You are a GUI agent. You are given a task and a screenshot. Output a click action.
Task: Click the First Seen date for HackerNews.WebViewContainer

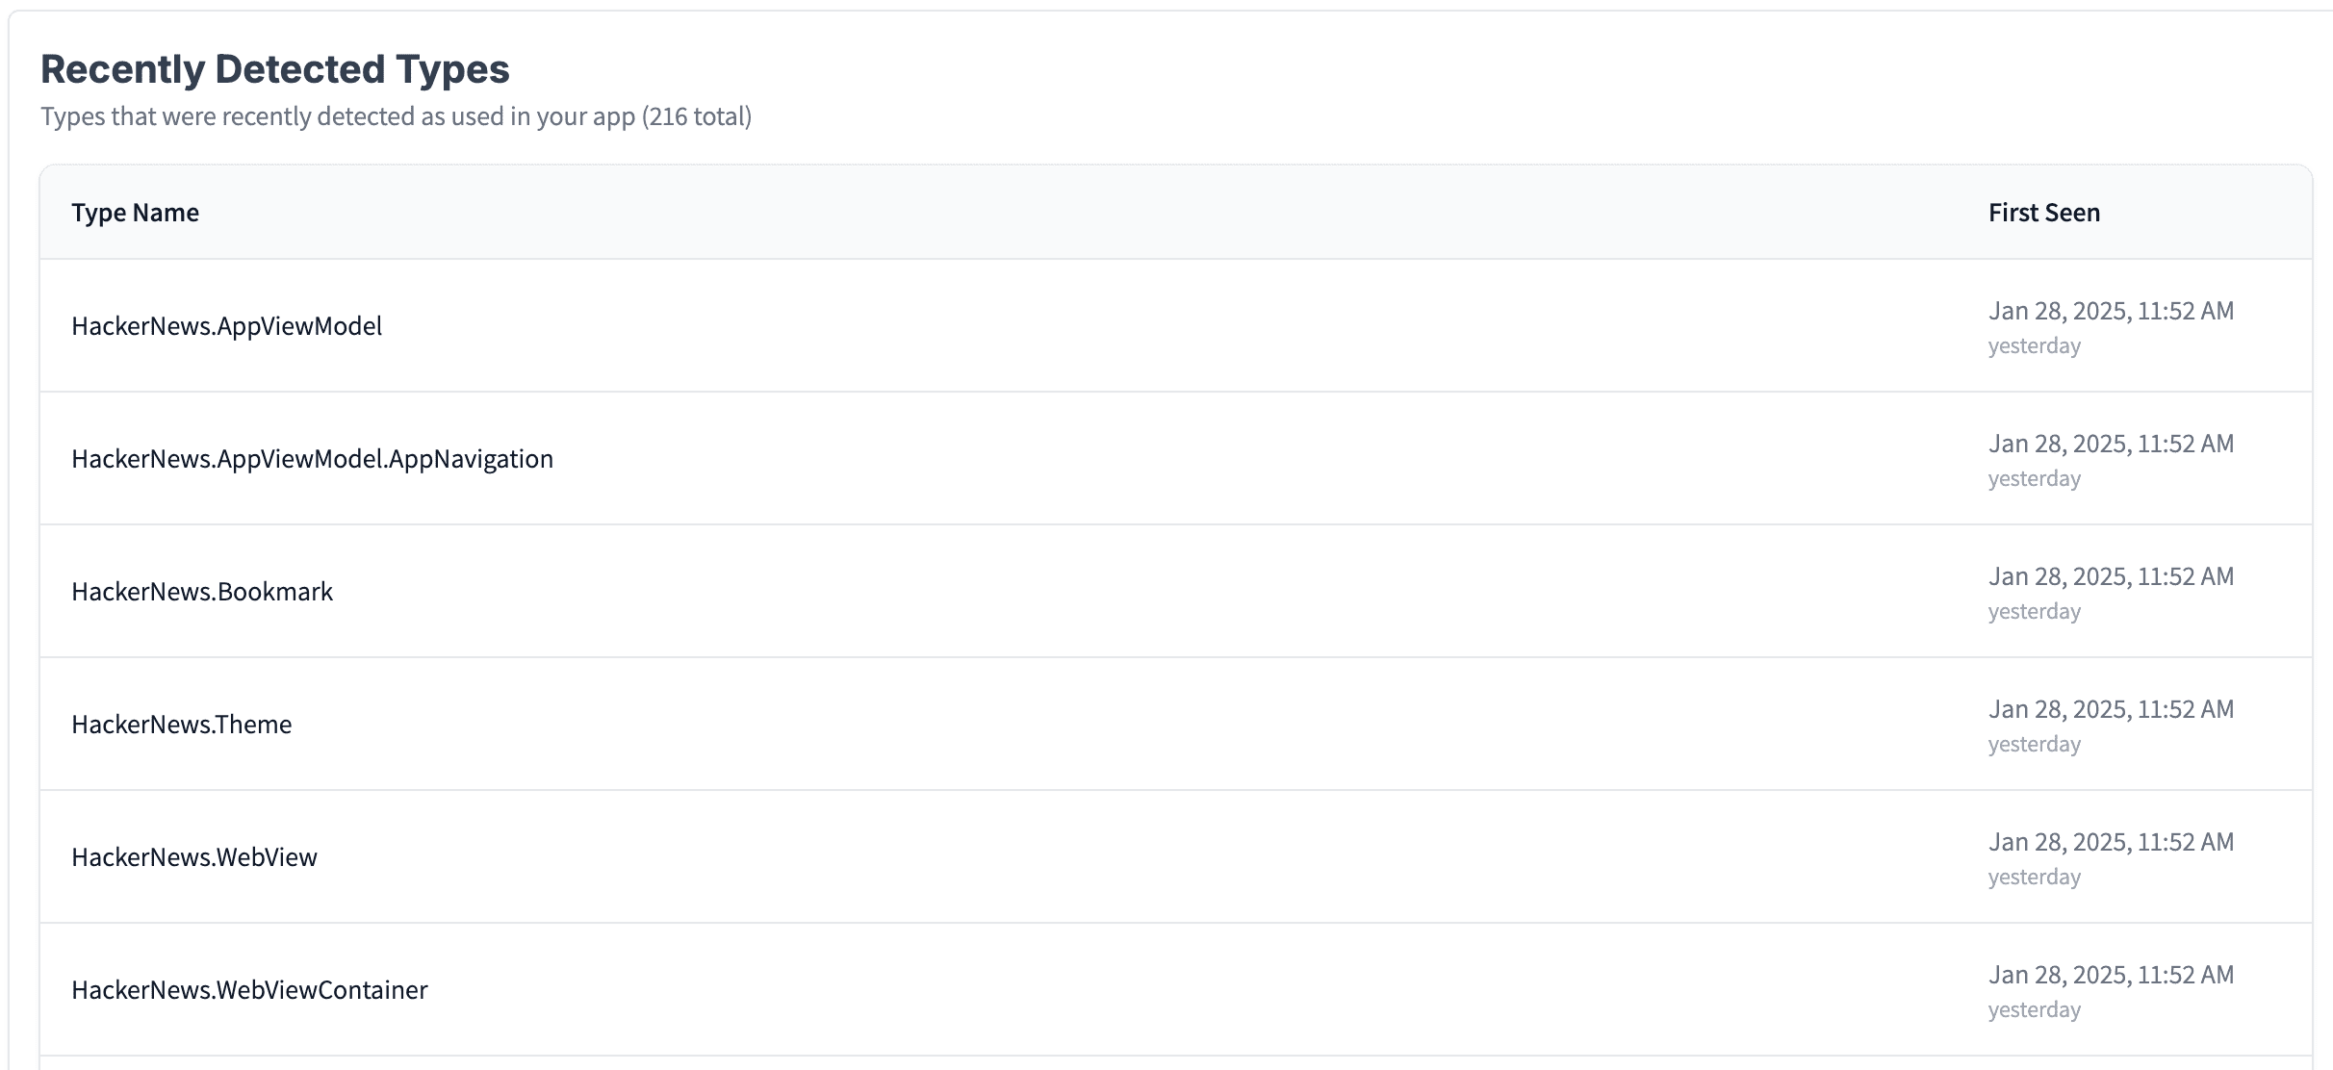2111,975
